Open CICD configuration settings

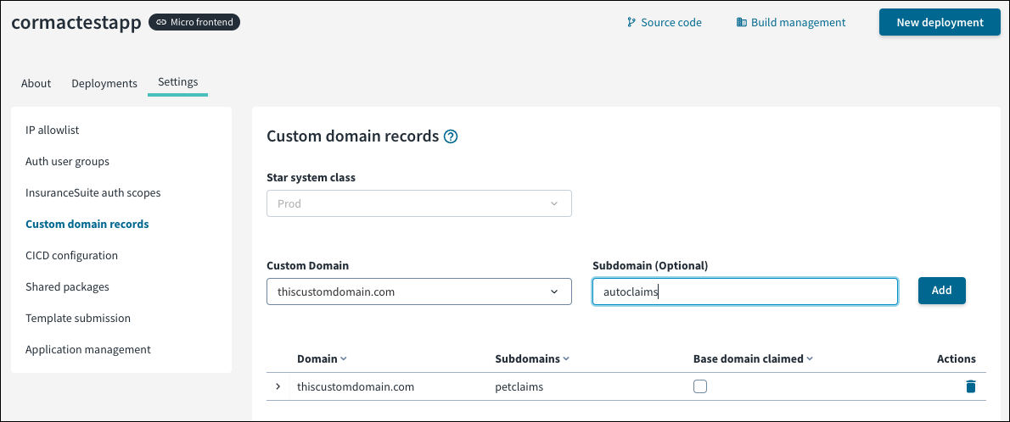click(71, 255)
